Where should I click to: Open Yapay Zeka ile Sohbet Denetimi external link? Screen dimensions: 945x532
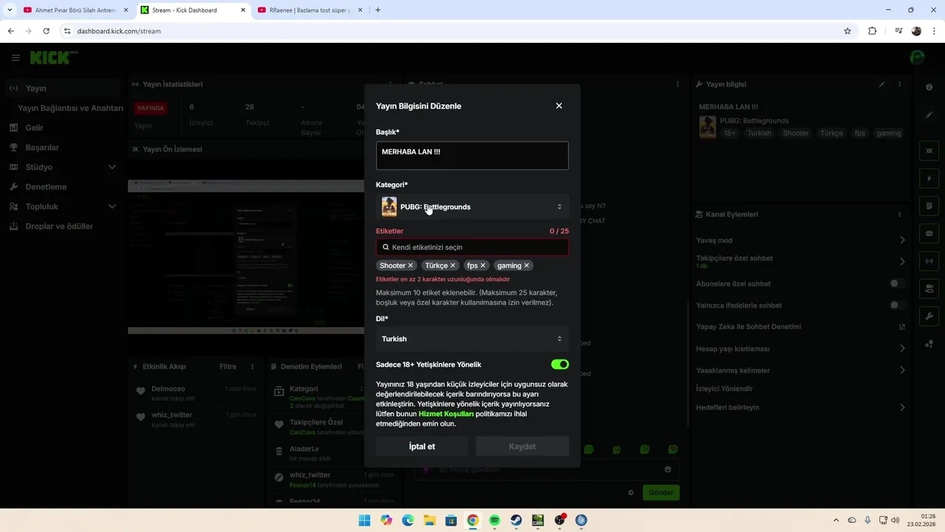click(901, 327)
